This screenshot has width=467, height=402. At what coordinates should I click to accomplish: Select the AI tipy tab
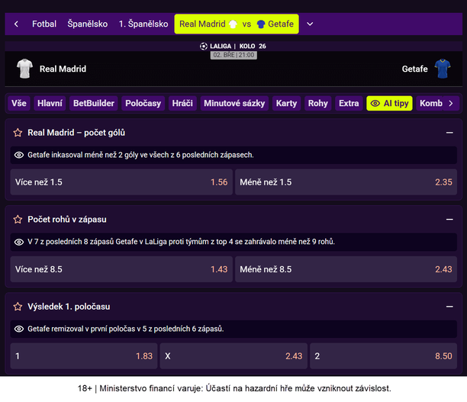tap(389, 104)
